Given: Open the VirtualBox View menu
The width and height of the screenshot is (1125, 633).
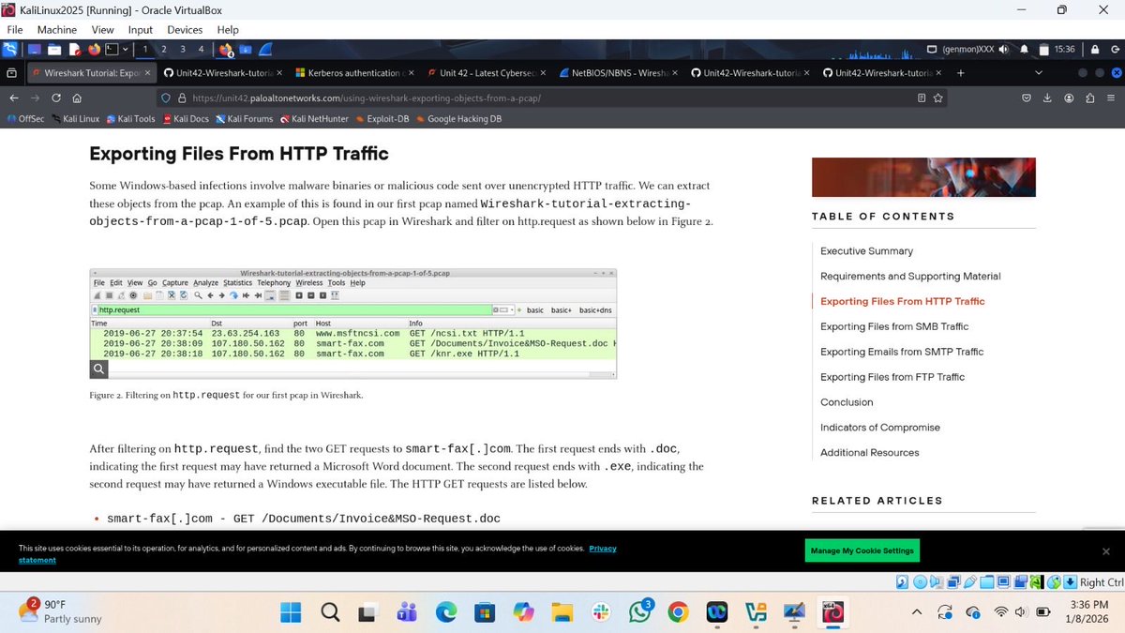Looking at the screenshot, I should click(x=102, y=30).
